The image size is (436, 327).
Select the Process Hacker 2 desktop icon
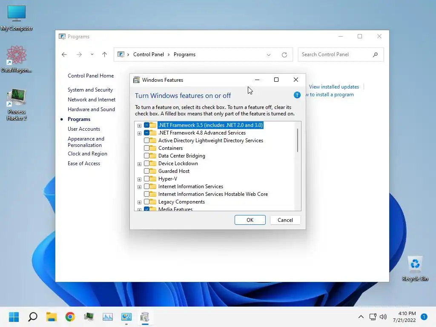point(17,105)
